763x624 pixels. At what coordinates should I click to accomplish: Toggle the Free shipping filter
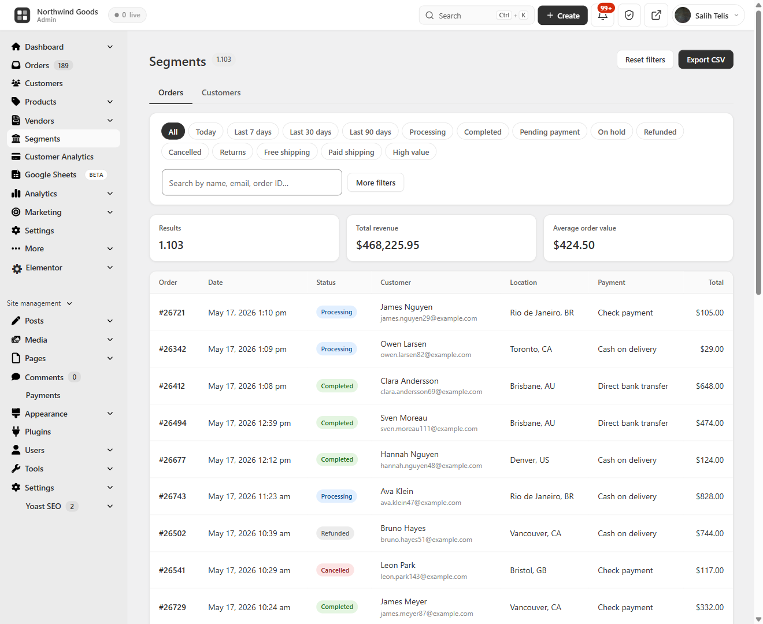point(287,152)
